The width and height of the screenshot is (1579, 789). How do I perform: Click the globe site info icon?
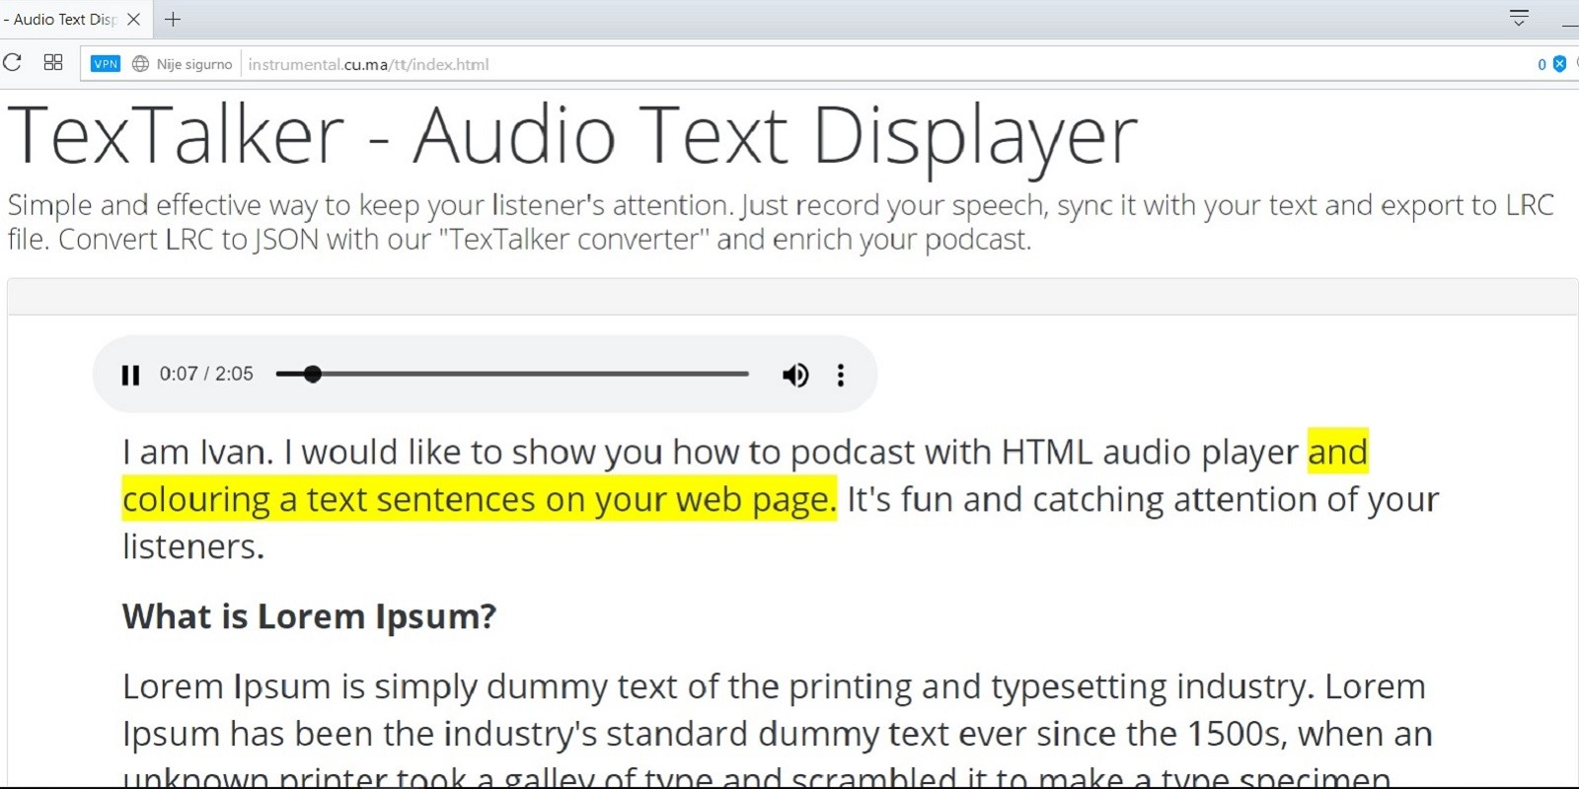(x=140, y=64)
